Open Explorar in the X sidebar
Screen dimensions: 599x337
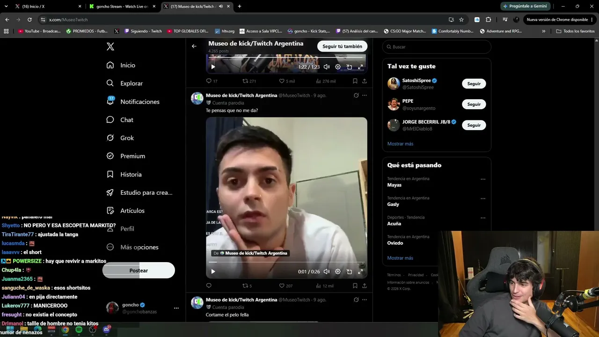[x=124, y=83]
